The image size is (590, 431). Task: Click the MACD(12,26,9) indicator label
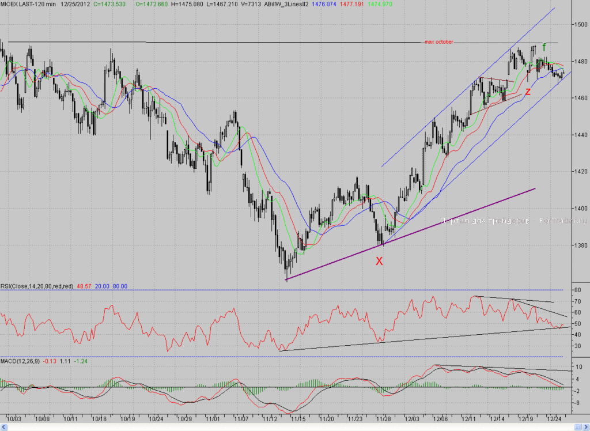point(20,361)
